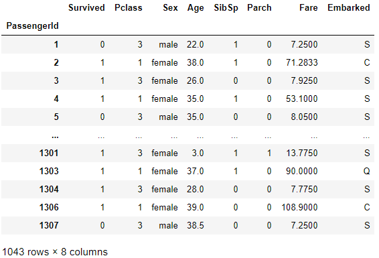Screen dimensions: 379x258
Task: Click the Survived column header
Action: click(x=86, y=8)
